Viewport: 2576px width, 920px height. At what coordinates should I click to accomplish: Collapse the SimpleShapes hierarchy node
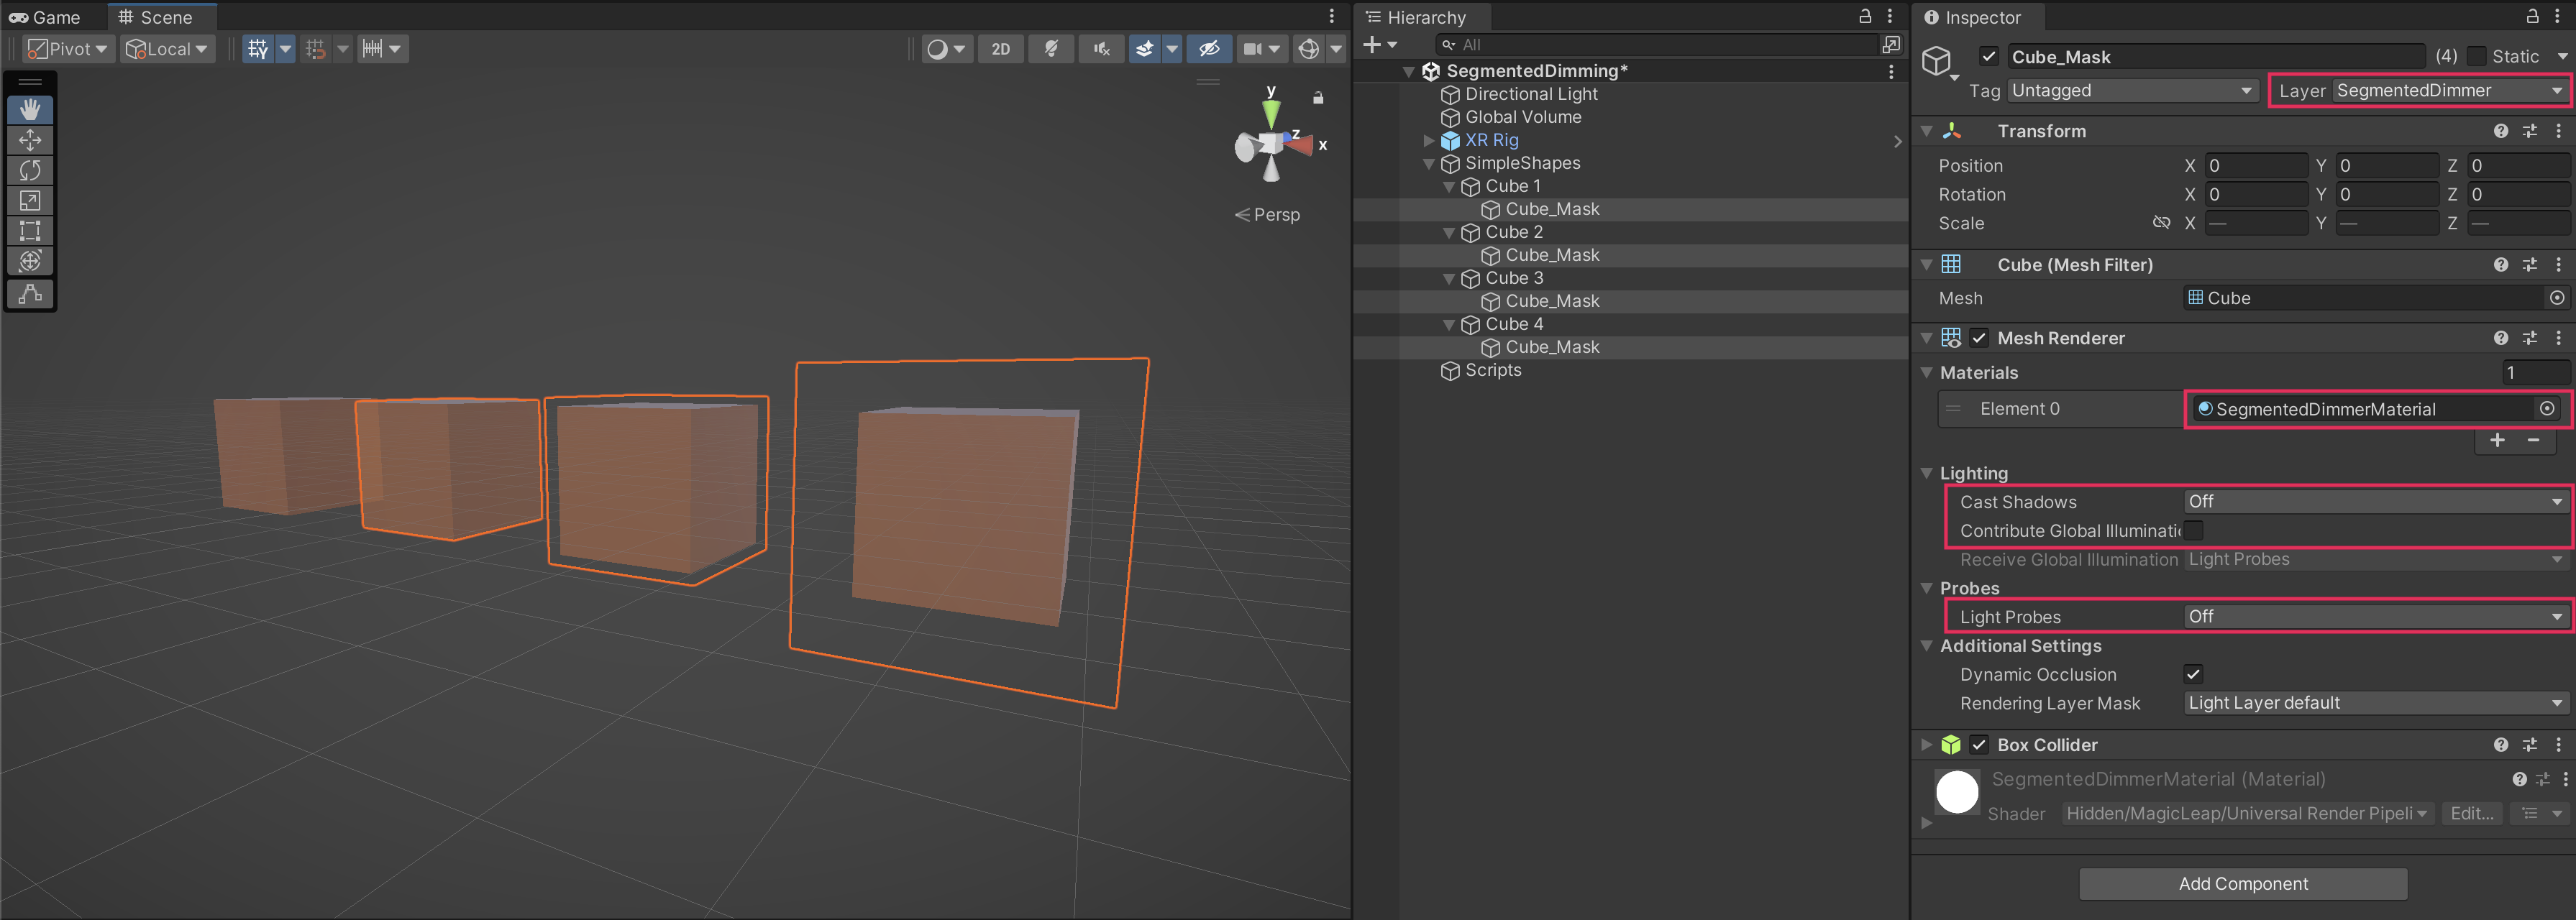coord(1429,164)
